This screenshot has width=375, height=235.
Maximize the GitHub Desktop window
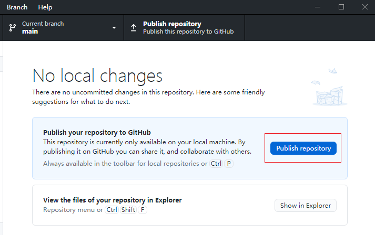(x=341, y=7)
